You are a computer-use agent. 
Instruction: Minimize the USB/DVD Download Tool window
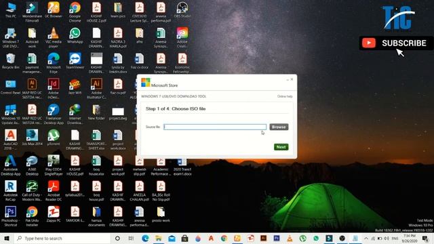coord(288,80)
